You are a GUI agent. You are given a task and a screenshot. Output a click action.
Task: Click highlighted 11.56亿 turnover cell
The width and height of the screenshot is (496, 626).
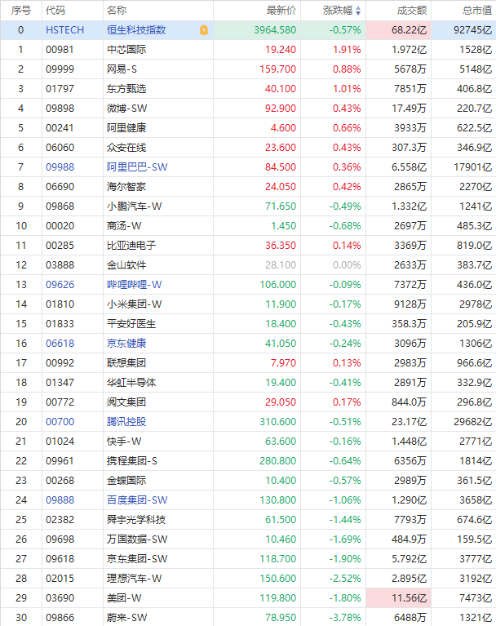pyautogui.click(x=398, y=597)
